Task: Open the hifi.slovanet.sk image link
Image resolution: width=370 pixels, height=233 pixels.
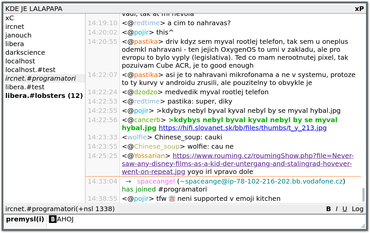Action: click(243, 128)
